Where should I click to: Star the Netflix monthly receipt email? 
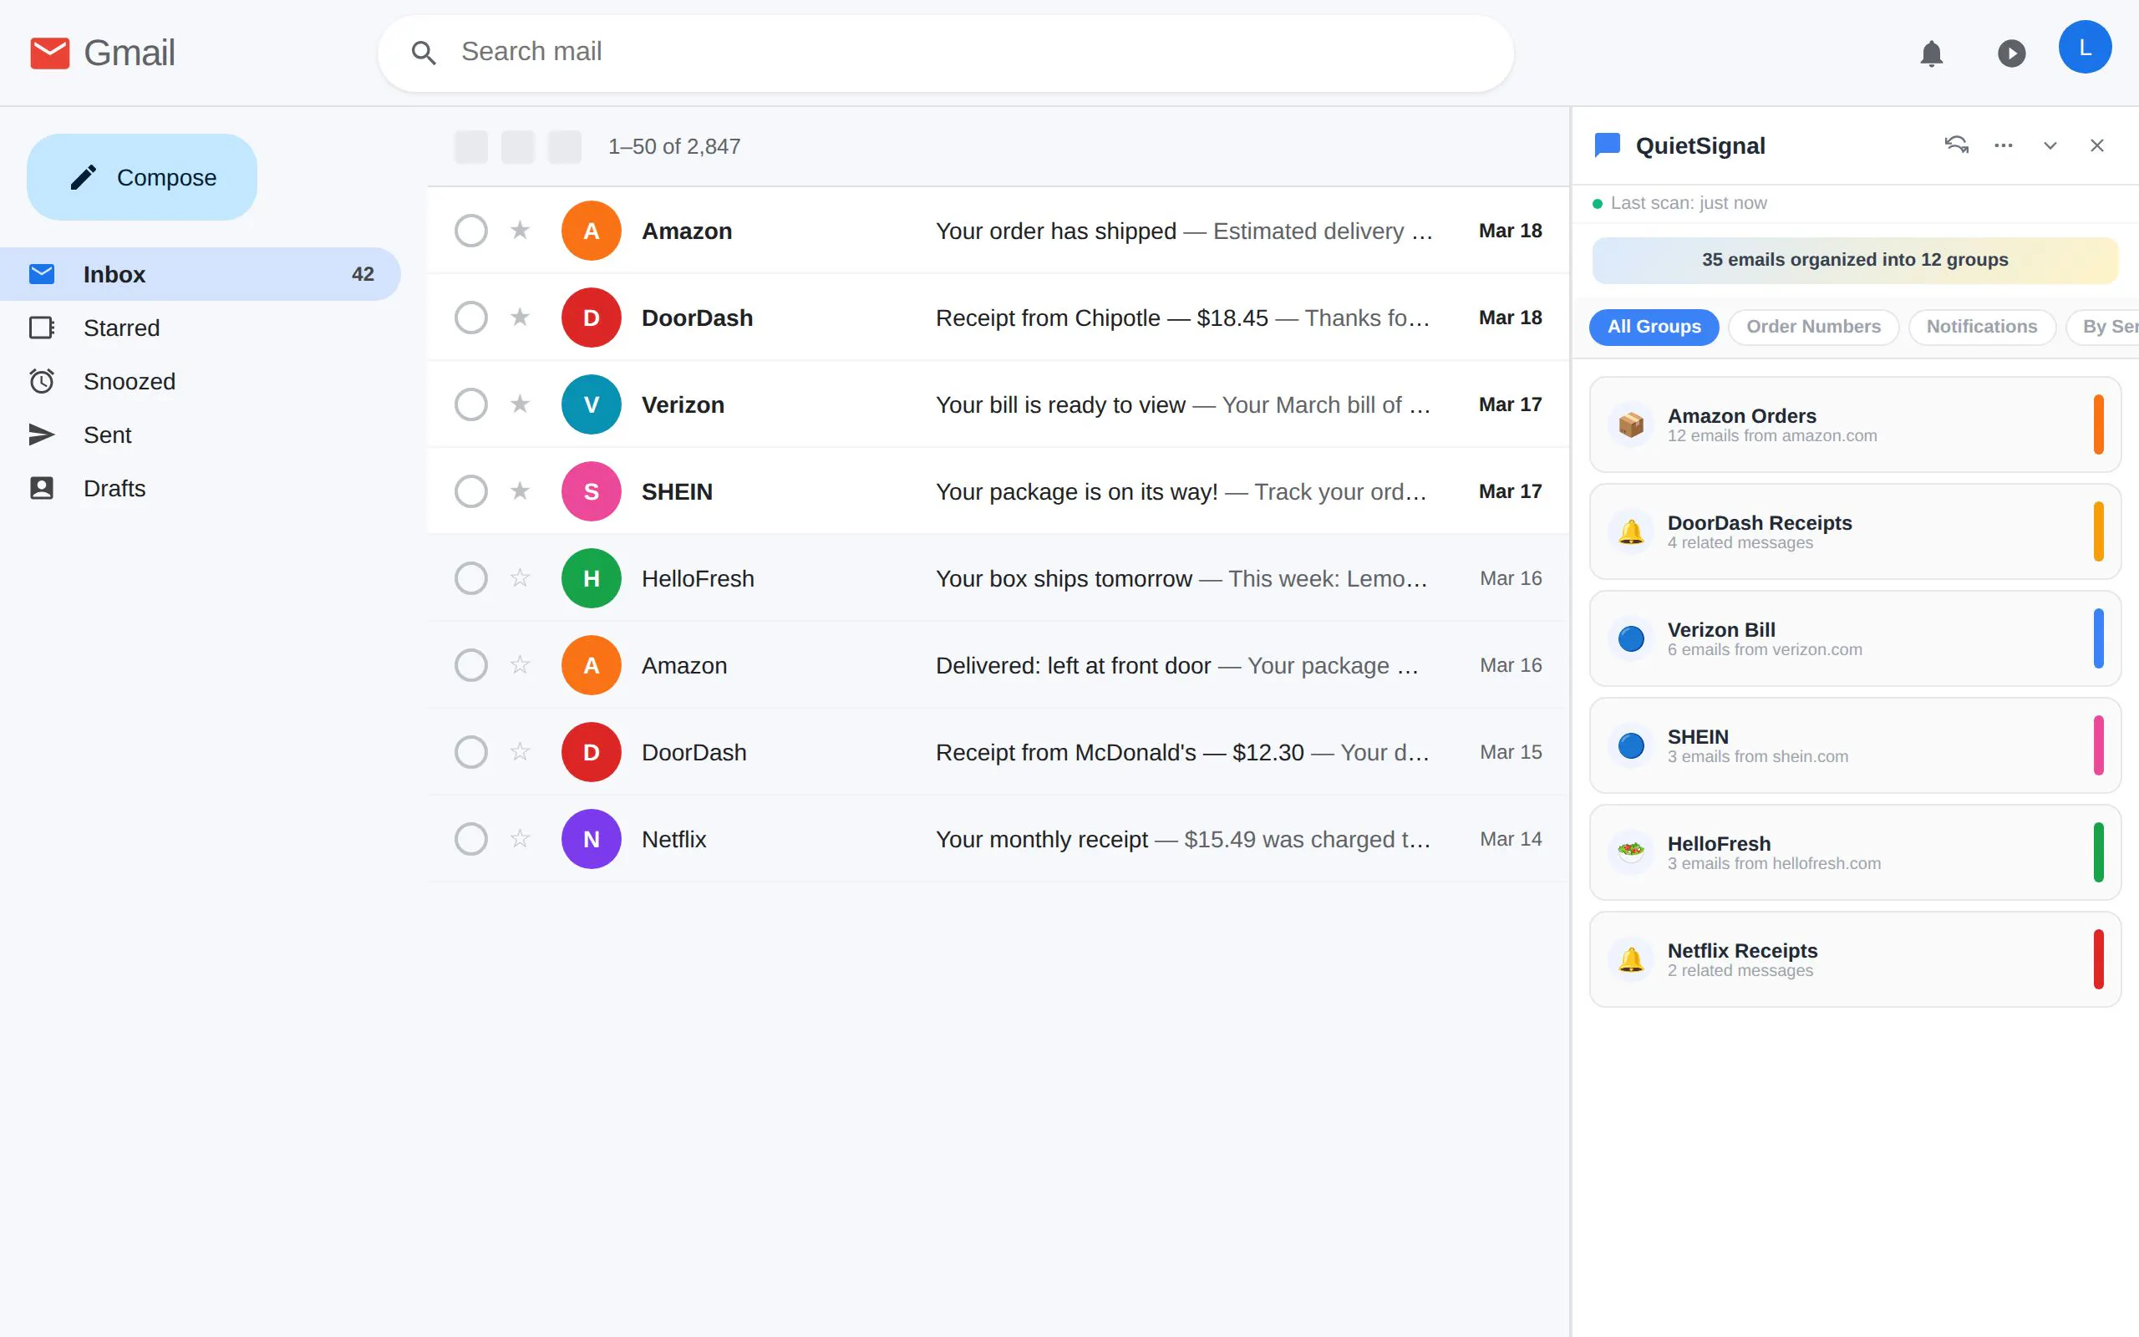click(520, 838)
